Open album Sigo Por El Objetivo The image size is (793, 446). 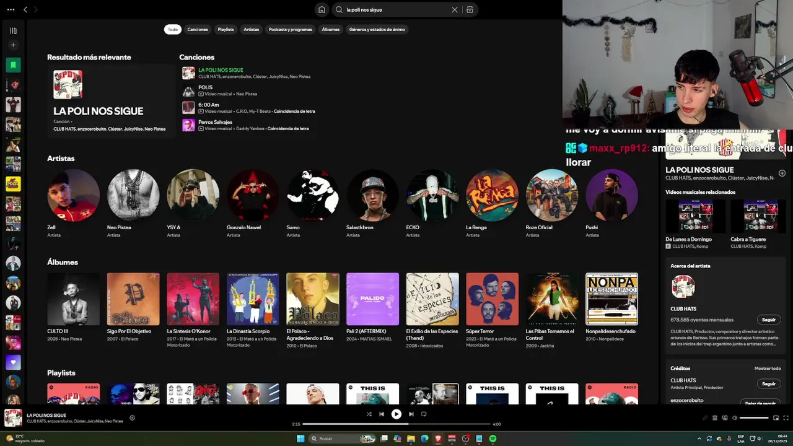point(133,308)
